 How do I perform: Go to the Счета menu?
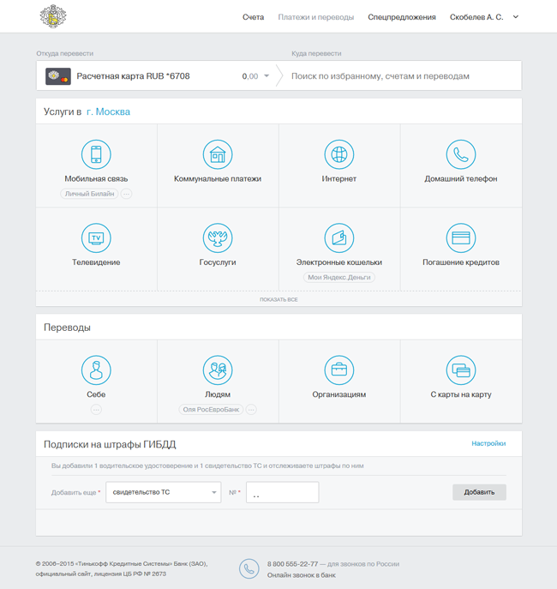coord(253,17)
